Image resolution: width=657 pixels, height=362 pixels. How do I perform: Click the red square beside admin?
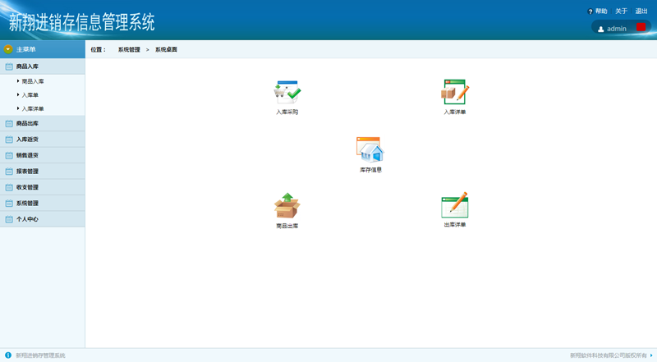(641, 27)
